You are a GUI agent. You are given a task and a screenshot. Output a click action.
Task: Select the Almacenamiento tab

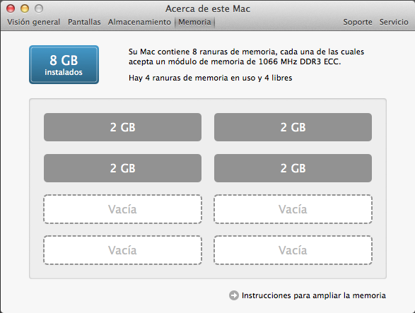(x=139, y=22)
